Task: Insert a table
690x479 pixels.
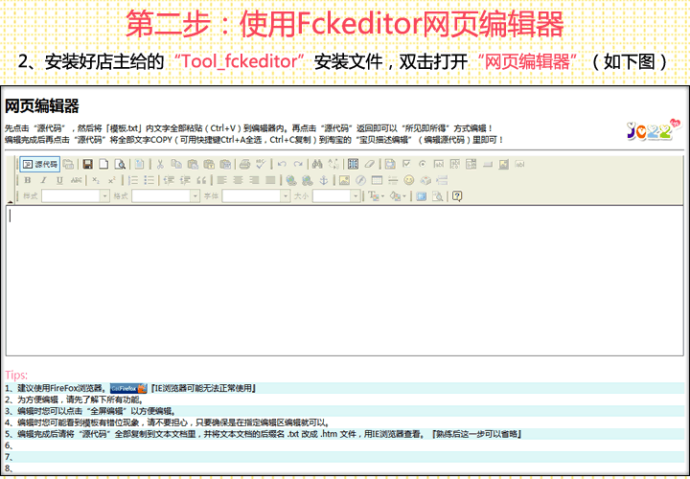Action: pyautogui.click(x=377, y=180)
